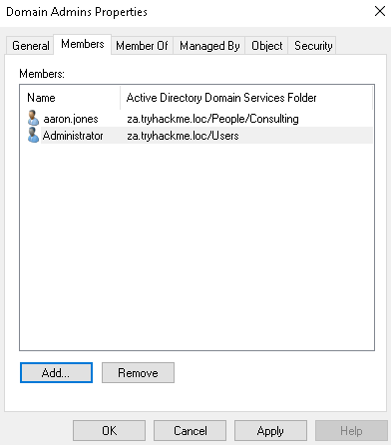
Task: Apply the membership changes
Action: point(270,431)
